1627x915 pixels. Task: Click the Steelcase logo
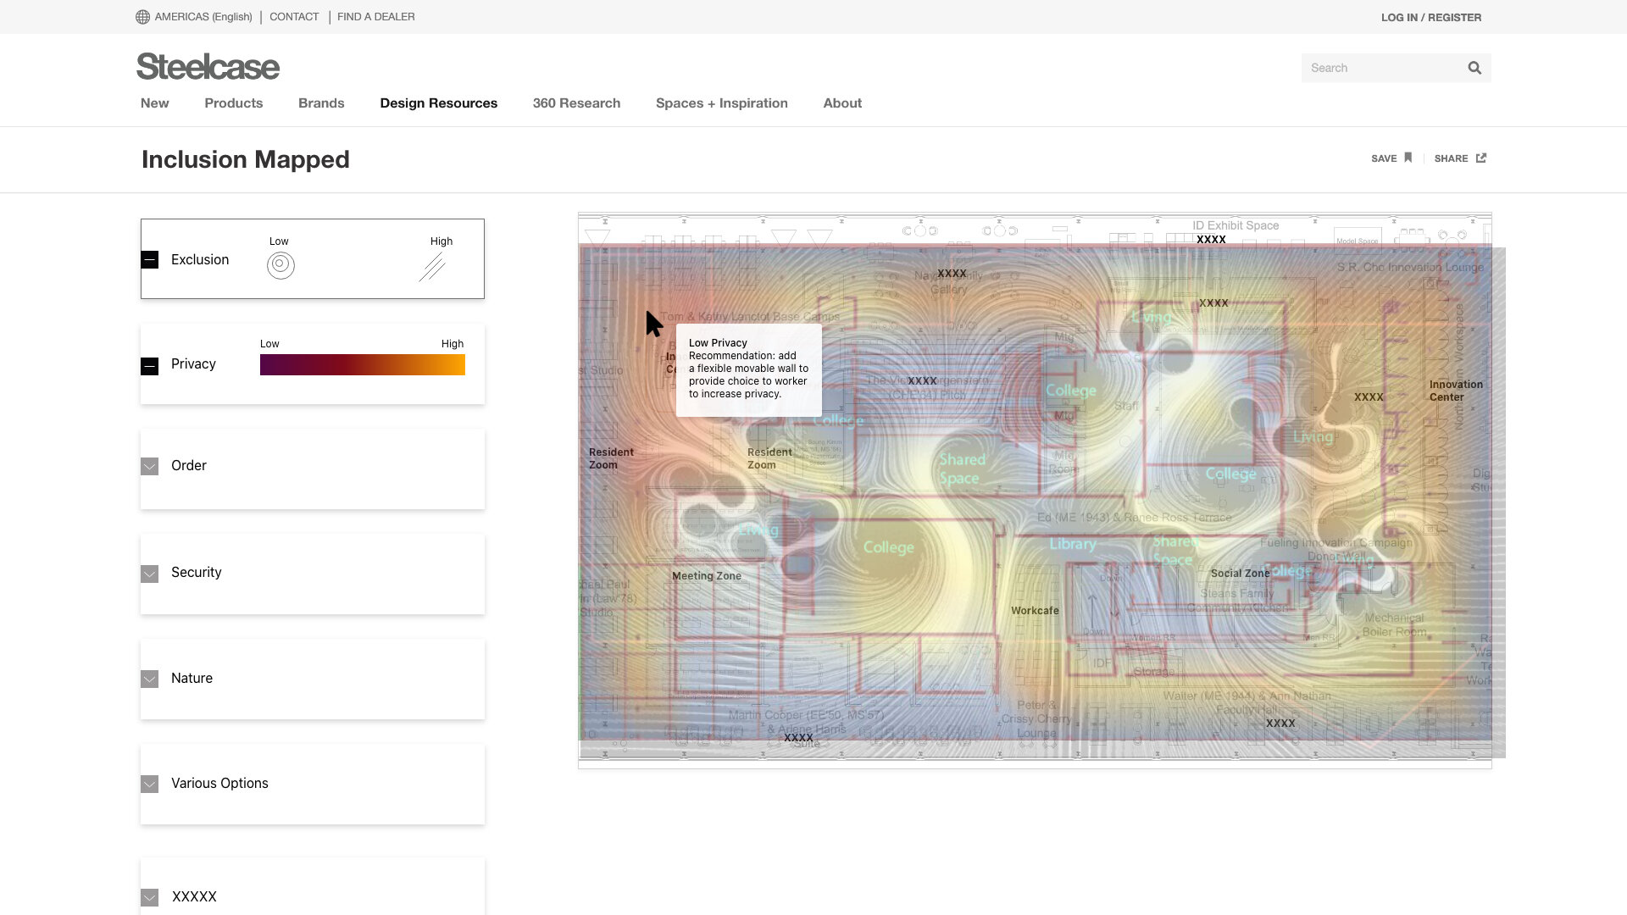click(208, 67)
